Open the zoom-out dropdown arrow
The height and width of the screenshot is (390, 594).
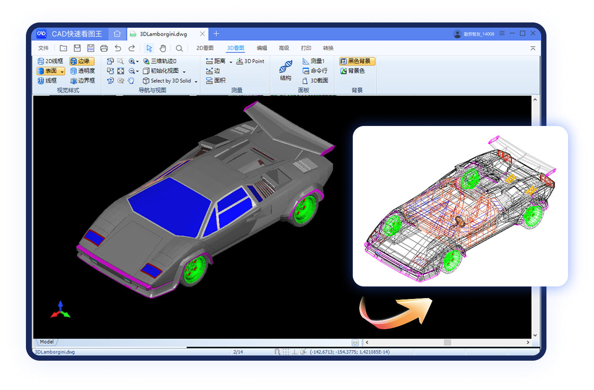[137, 71]
